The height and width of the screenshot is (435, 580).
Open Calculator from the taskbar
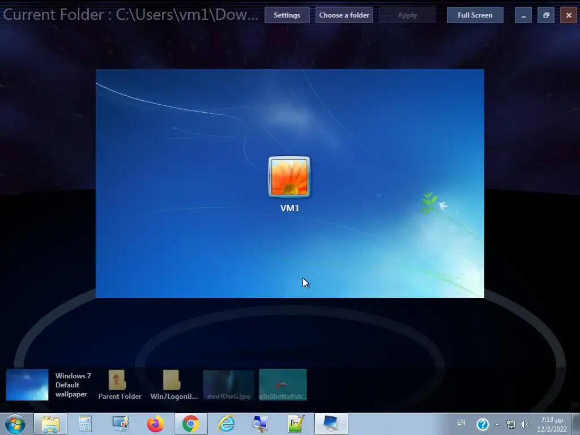click(85, 424)
